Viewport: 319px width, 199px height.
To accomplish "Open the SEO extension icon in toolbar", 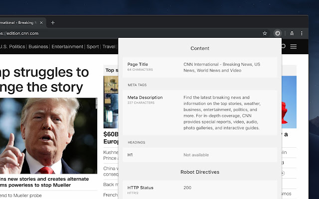I will 278,33.
